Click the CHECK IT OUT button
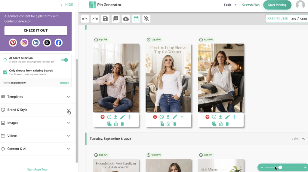The width and height of the screenshot is (308, 172). point(36,31)
